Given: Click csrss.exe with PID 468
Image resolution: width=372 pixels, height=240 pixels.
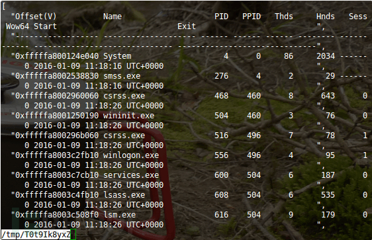Looking at the screenshot, I should tap(124, 96).
